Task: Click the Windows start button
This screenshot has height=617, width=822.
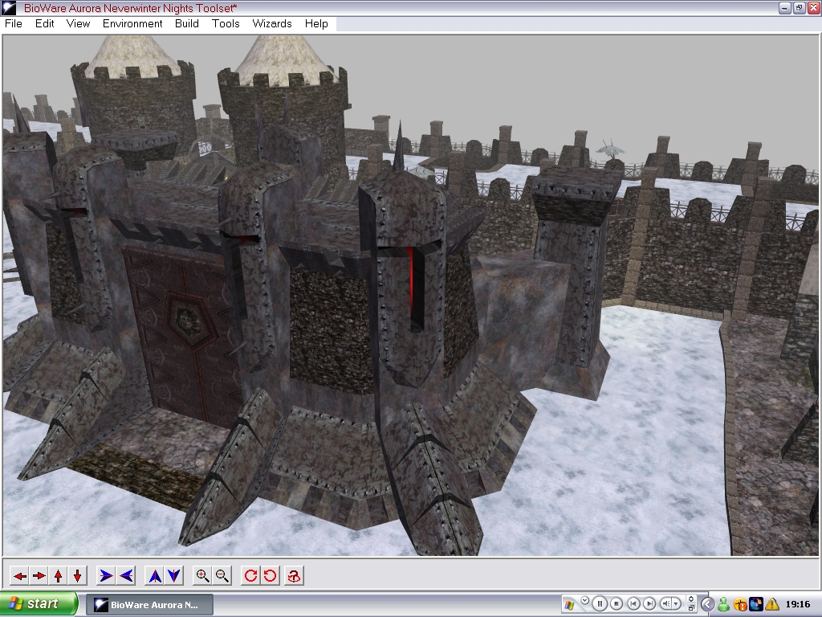Action: click(39, 603)
